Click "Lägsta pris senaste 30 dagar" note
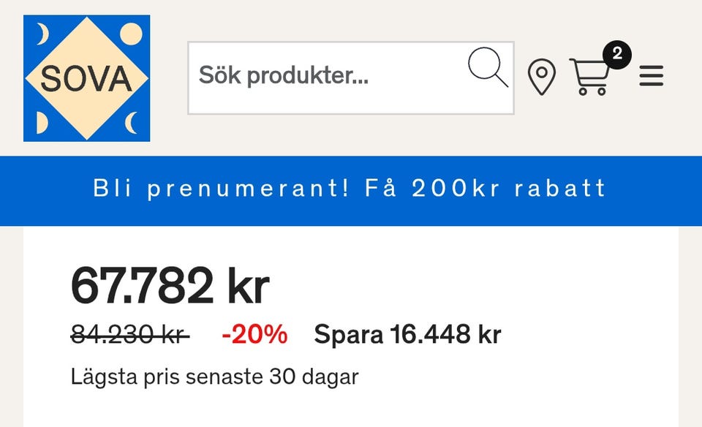 (x=214, y=377)
